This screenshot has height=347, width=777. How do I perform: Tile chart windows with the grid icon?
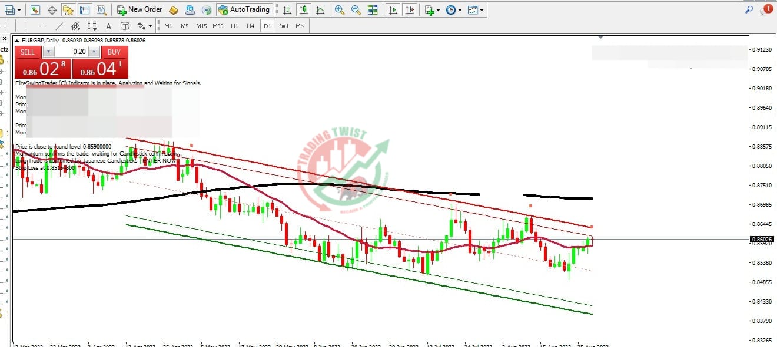[x=373, y=10]
